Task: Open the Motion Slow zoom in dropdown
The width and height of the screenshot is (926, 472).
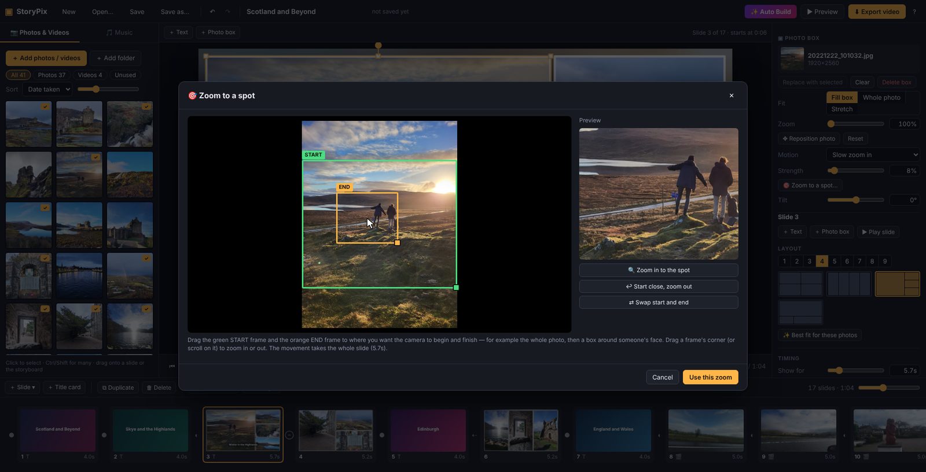Action: pyautogui.click(x=873, y=154)
